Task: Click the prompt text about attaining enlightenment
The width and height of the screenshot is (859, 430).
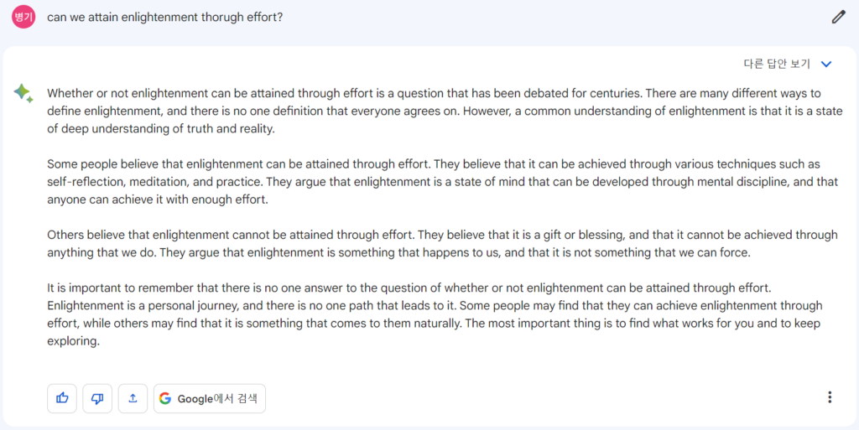Action: pyautogui.click(x=165, y=17)
